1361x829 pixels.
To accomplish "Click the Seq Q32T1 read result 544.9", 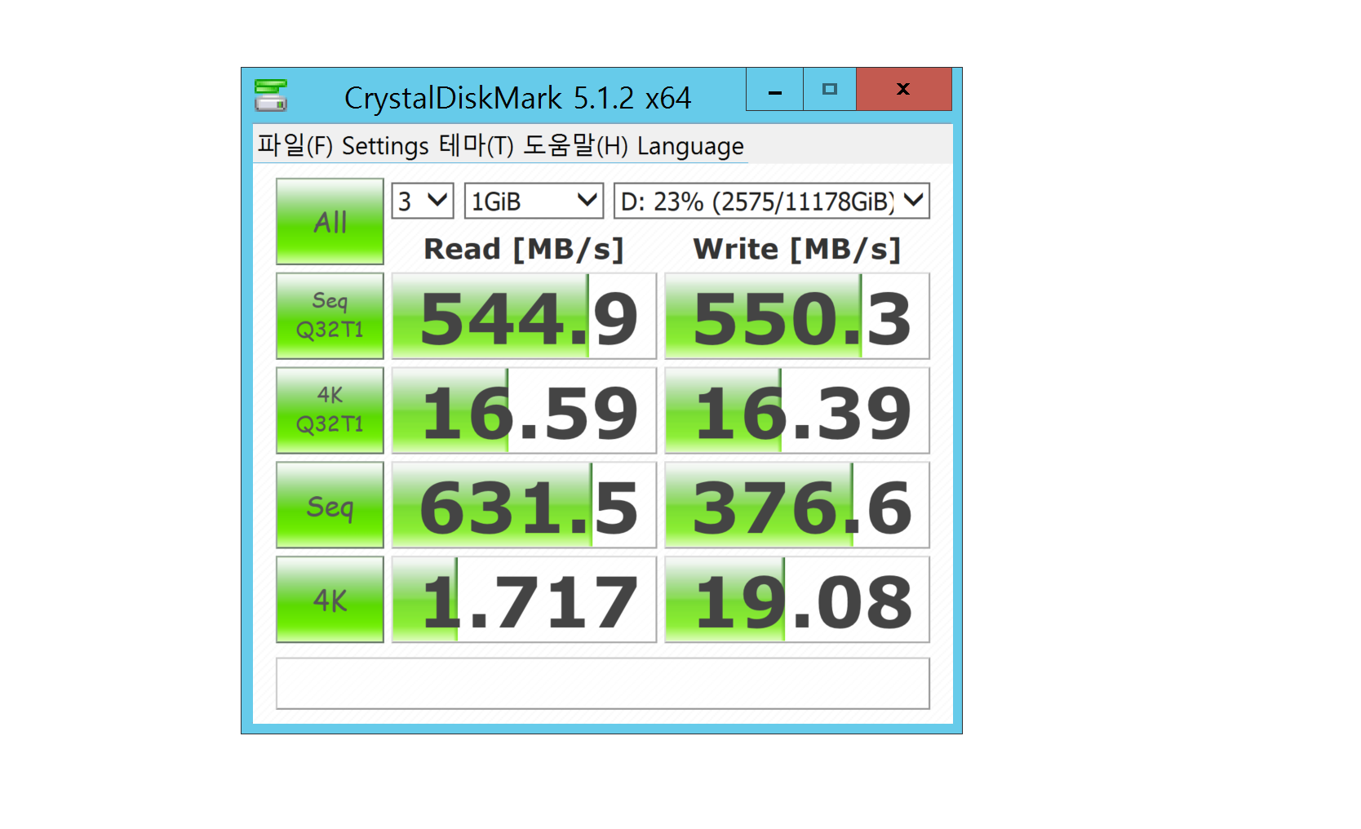I will click(524, 317).
